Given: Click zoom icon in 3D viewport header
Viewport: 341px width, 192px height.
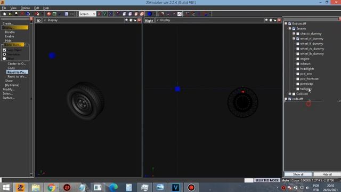Looking at the screenshot, I should (x=127, y=20).
